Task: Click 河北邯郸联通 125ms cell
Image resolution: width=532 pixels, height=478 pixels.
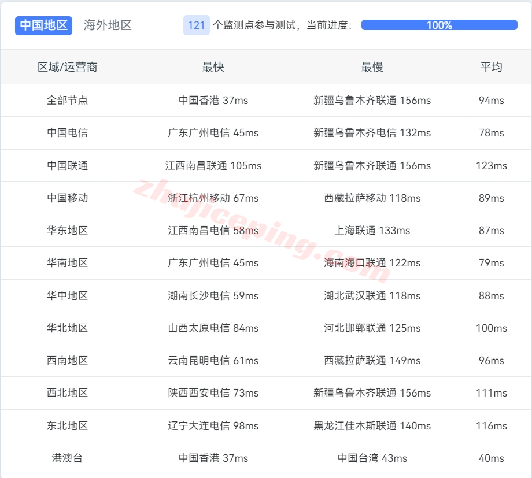Action: [x=372, y=328]
